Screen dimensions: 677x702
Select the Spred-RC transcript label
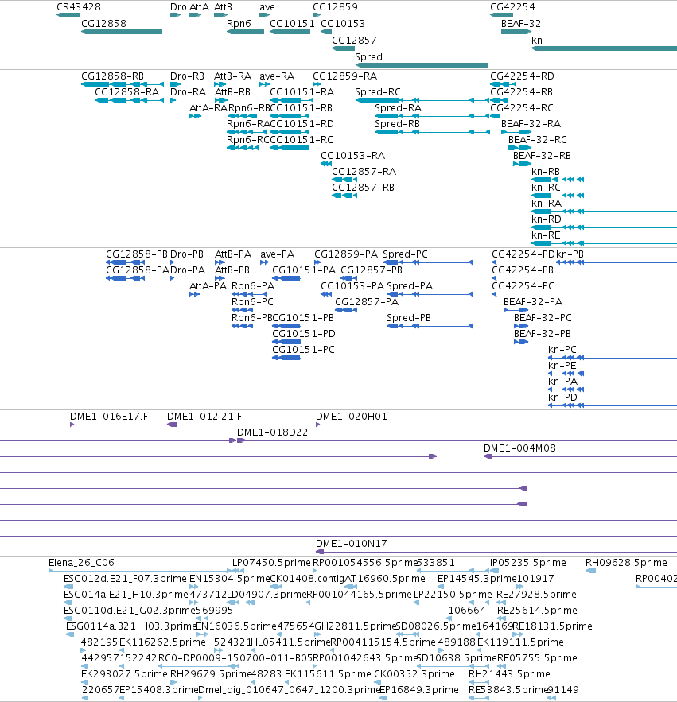pyautogui.click(x=378, y=92)
